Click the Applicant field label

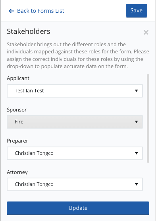(18, 78)
